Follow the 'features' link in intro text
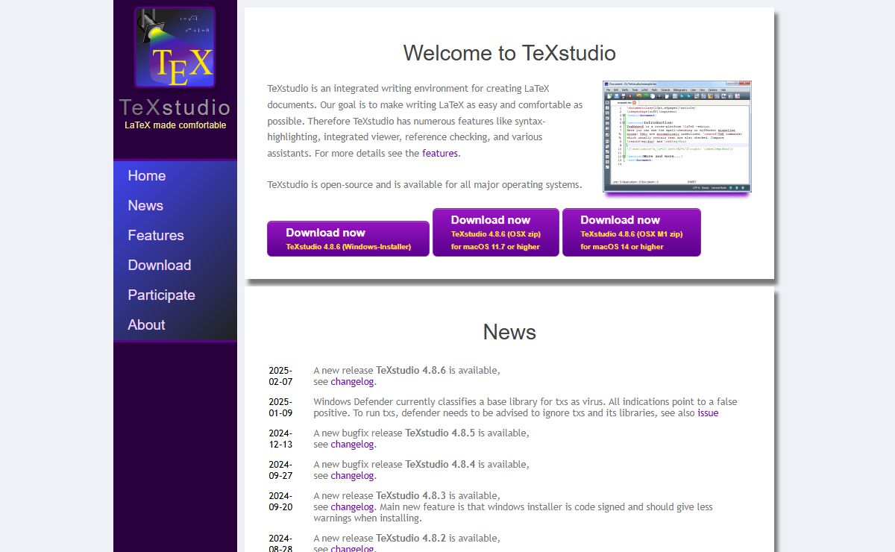 point(440,153)
